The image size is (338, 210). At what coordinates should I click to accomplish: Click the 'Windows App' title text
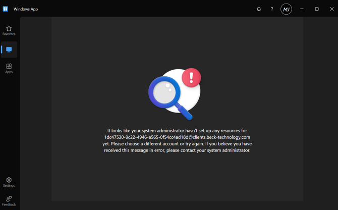pyautogui.click(x=26, y=9)
